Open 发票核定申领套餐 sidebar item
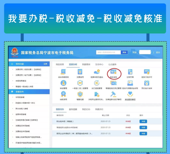The image size is (170, 154). (x=23, y=131)
